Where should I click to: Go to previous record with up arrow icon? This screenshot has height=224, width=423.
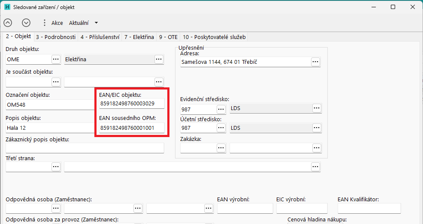[x=8, y=23]
